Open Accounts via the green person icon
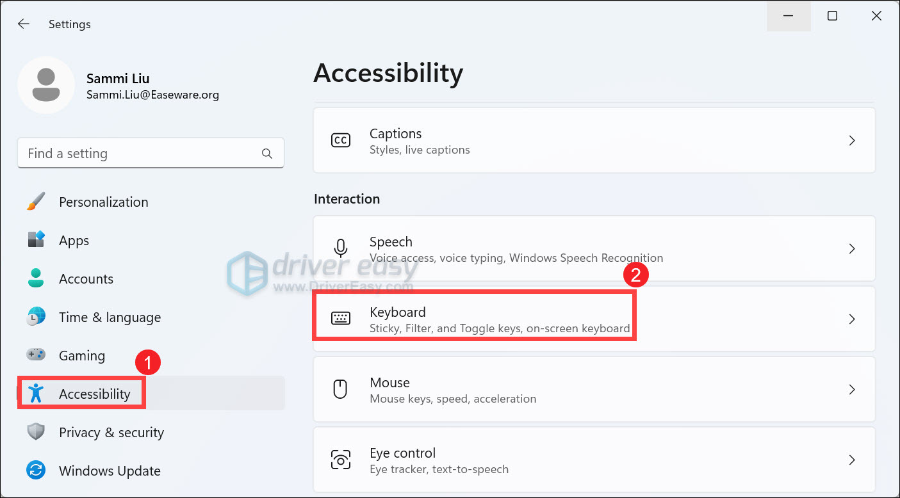Screen dimensions: 900x498 (x=36, y=278)
